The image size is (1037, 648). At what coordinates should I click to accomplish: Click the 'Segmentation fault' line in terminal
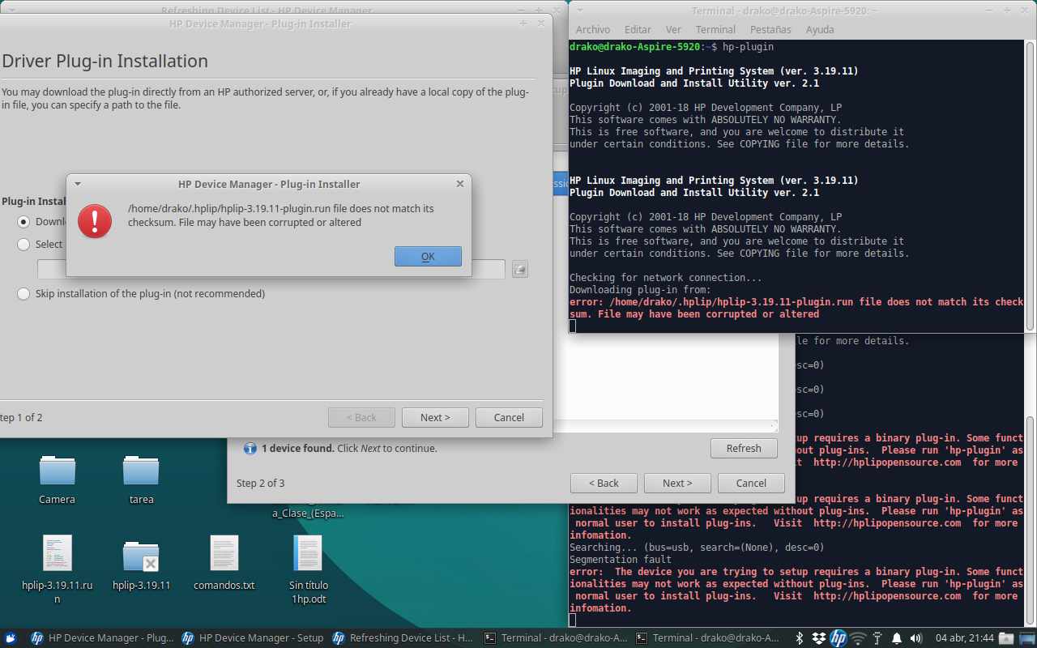point(621,560)
